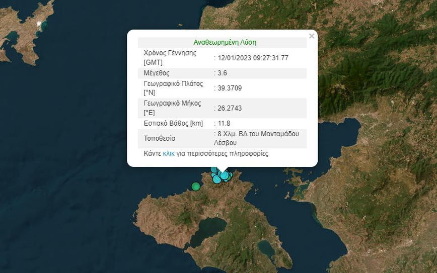
Task: Click the Εστιακό Βάθος [km] label
Action: coord(173,123)
